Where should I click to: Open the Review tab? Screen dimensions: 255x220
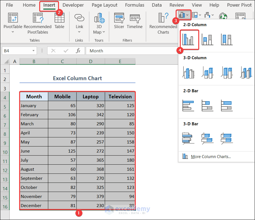tap(177, 5)
